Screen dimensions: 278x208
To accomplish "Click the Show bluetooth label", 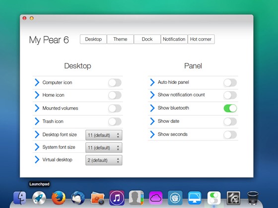I will coord(173,108).
